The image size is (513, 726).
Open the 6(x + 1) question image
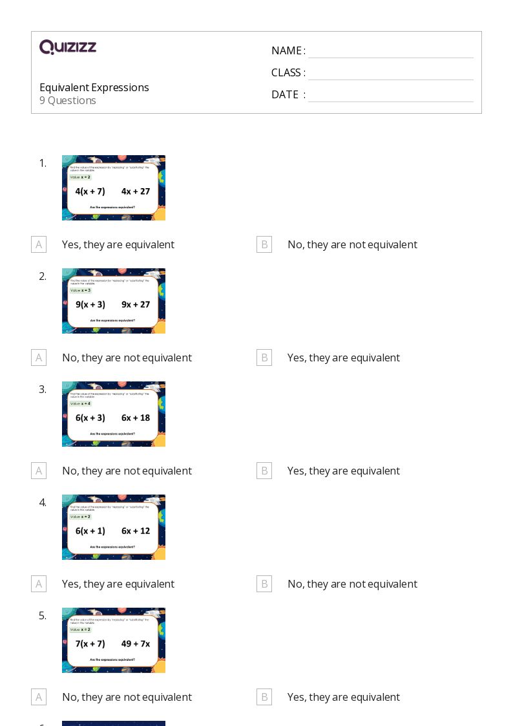(x=114, y=527)
